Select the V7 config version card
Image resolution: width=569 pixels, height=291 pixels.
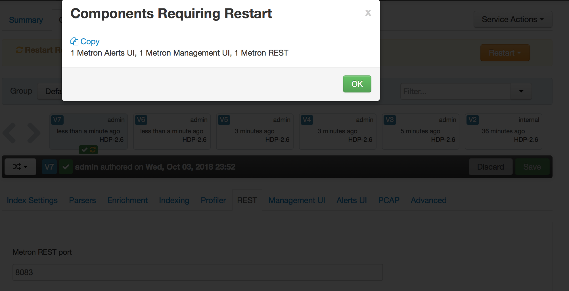tap(89, 132)
